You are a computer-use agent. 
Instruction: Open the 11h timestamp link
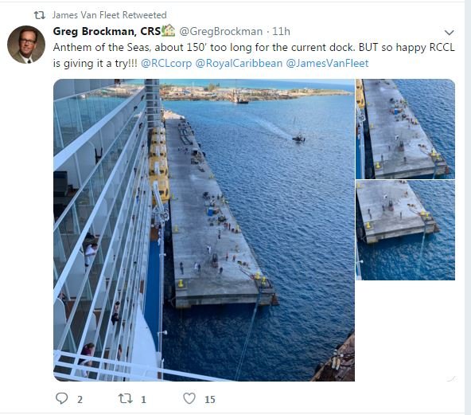pos(281,31)
